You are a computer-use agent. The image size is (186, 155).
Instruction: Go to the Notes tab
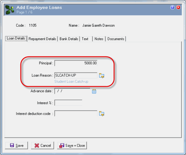(99, 39)
